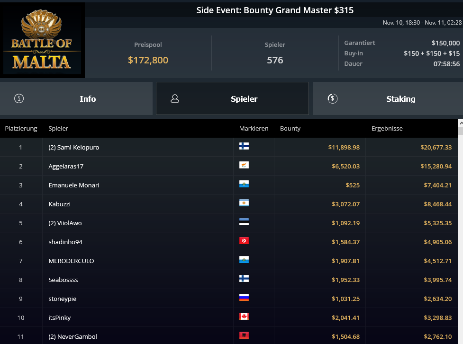Click result value $20,677.33
The width and height of the screenshot is (463, 344).
click(x=436, y=147)
